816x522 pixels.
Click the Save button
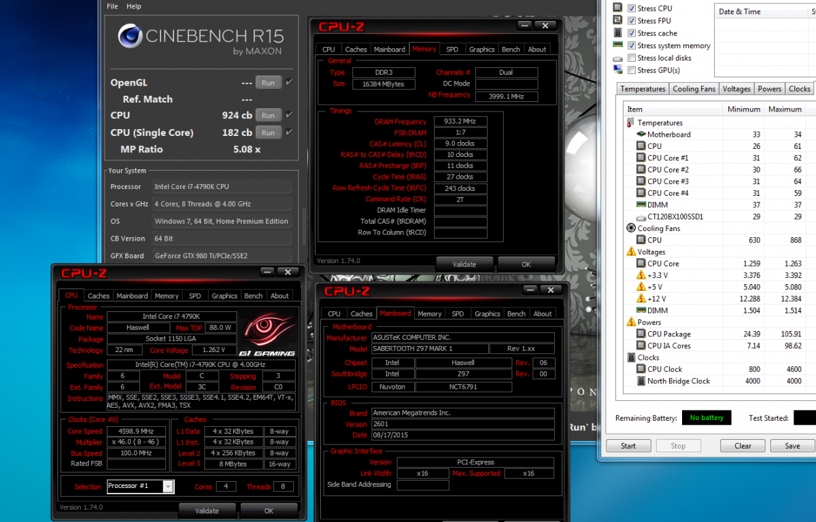pos(792,446)
